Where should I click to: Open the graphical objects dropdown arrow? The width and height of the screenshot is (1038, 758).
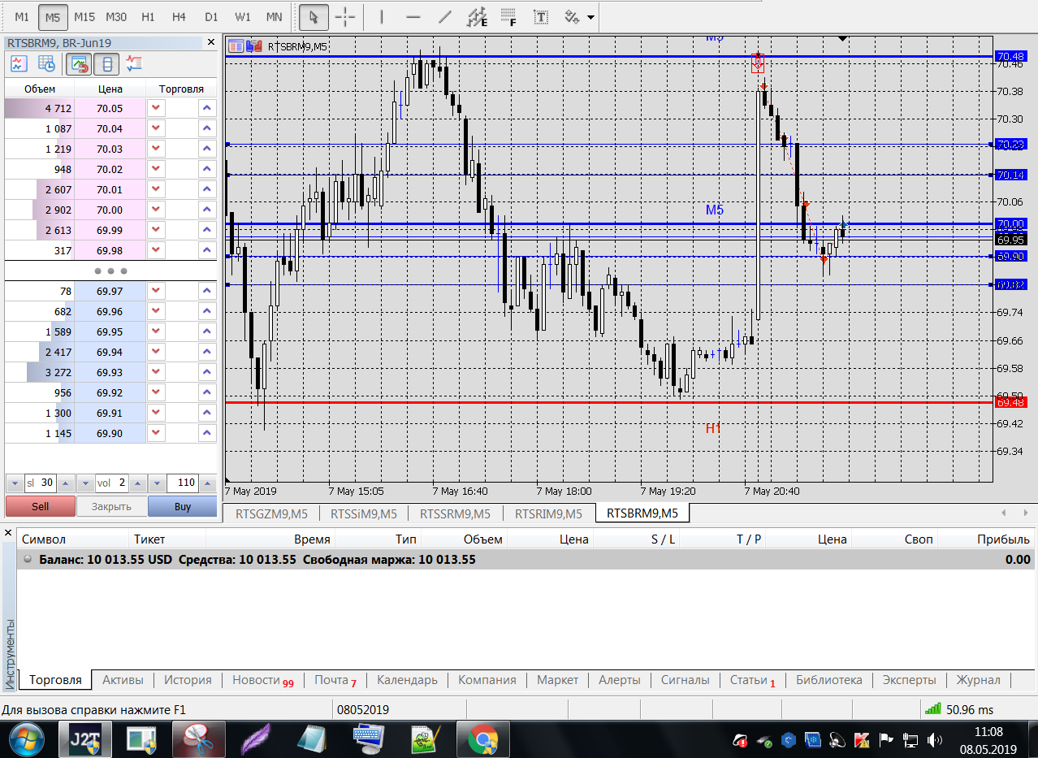590,17
